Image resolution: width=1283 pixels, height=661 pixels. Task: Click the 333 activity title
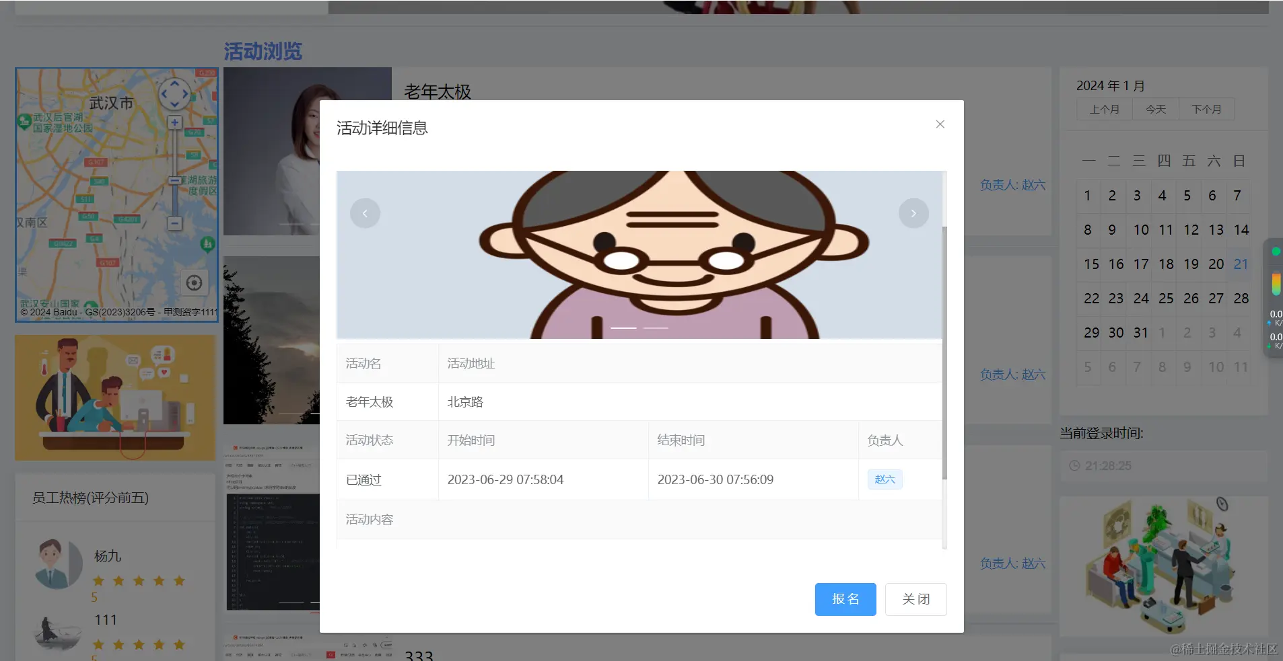(419, 655)
